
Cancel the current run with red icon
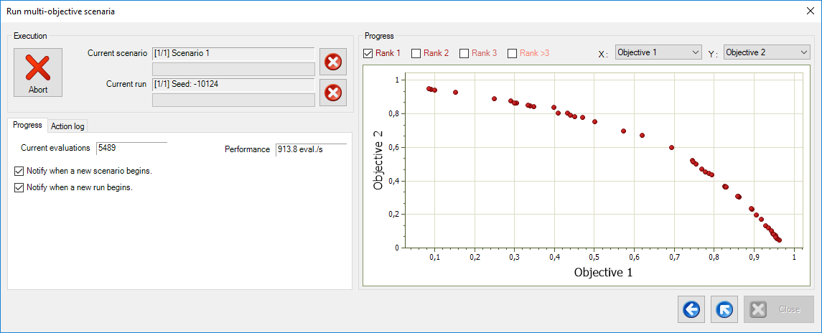pos(332,93)
